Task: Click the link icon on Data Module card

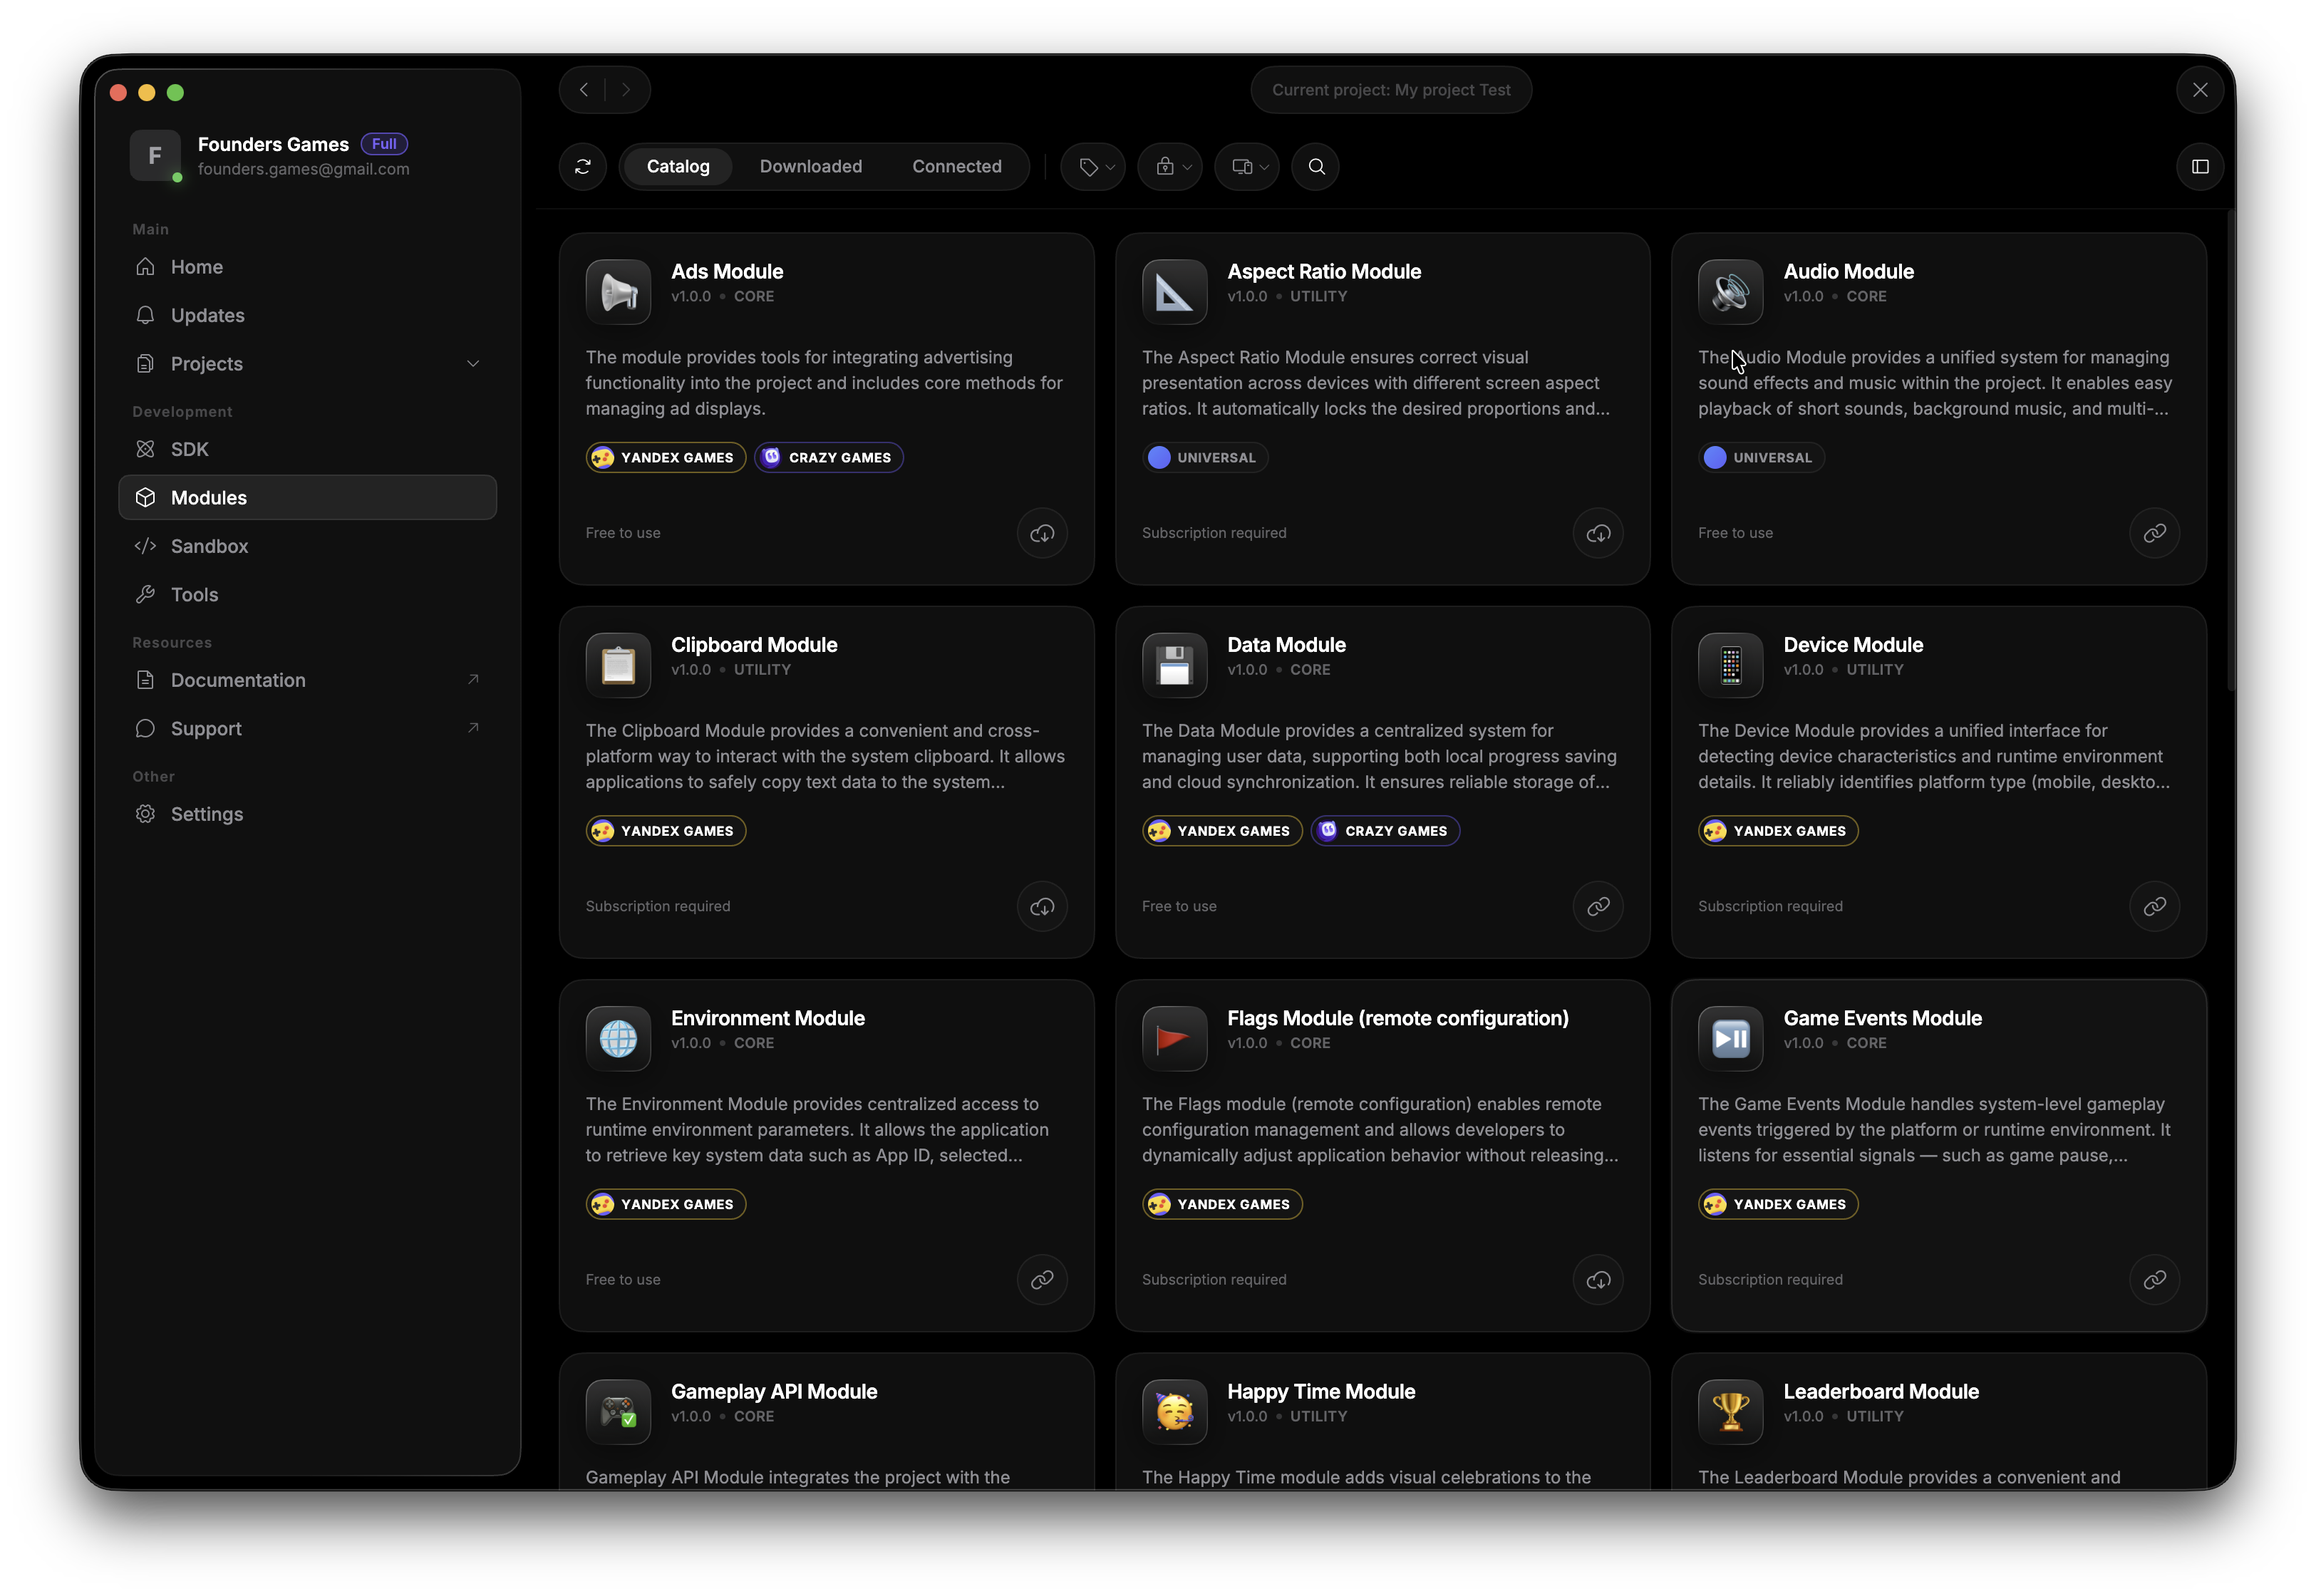Action: pyautogui.click(x=1598, y=906)
